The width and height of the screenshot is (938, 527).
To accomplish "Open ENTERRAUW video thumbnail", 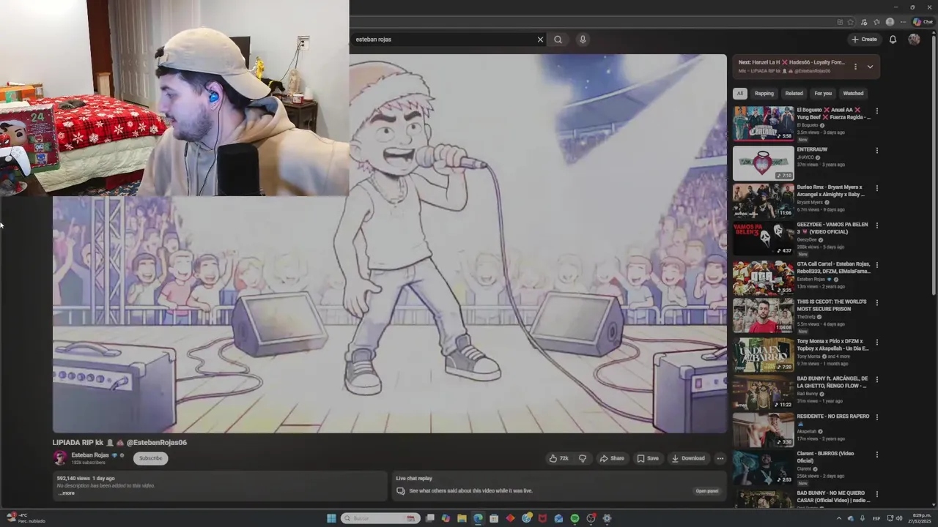I will coord(763,162).
